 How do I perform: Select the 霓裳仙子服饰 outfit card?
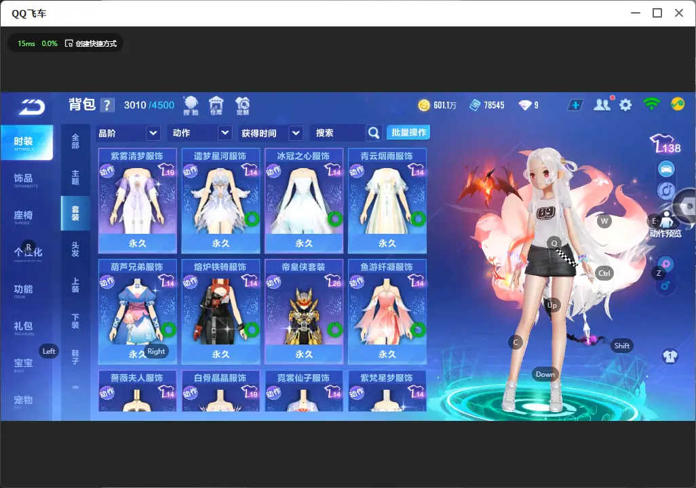pos(304,391)
